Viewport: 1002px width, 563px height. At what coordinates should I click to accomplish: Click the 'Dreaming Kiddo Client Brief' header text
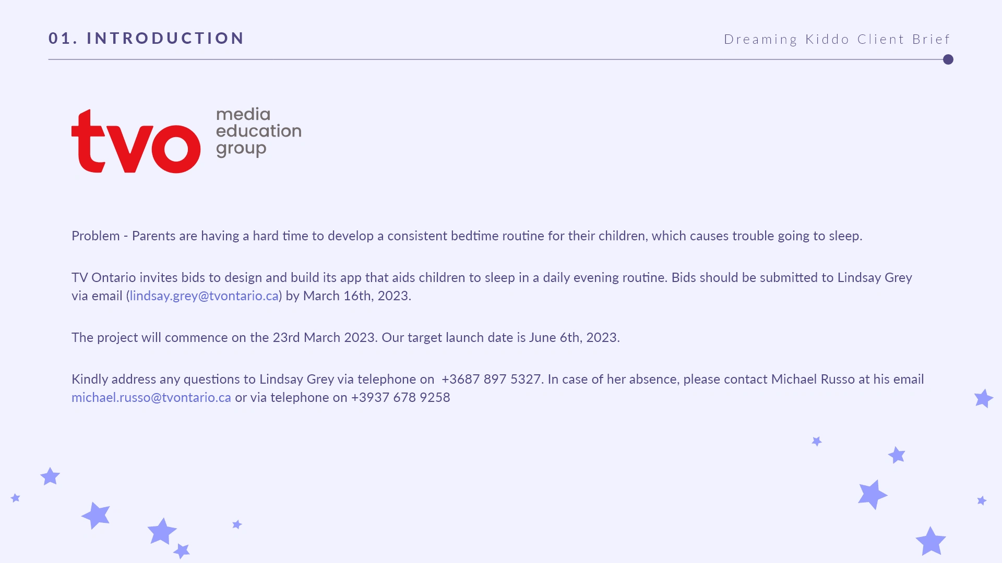pos(837,39)
